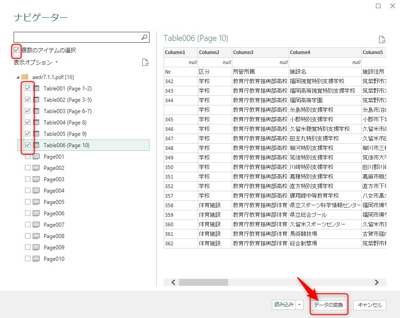Select the Page007 tree item
400x318 pixels.
[54, 225]
